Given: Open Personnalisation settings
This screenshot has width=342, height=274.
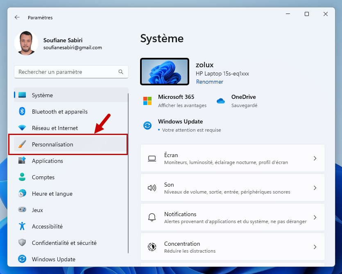Looking at the screenshot, I should [70, 144].
